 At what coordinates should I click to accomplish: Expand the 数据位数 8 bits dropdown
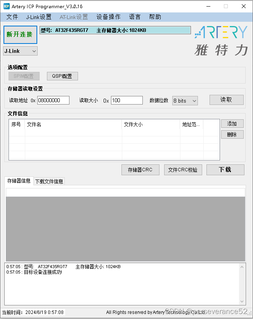[185, 101]
